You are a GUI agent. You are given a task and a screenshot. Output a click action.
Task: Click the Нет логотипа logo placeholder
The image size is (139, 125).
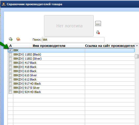tap(69, 26)
